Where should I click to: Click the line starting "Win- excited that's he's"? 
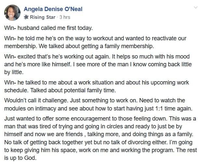coord(97,56)
